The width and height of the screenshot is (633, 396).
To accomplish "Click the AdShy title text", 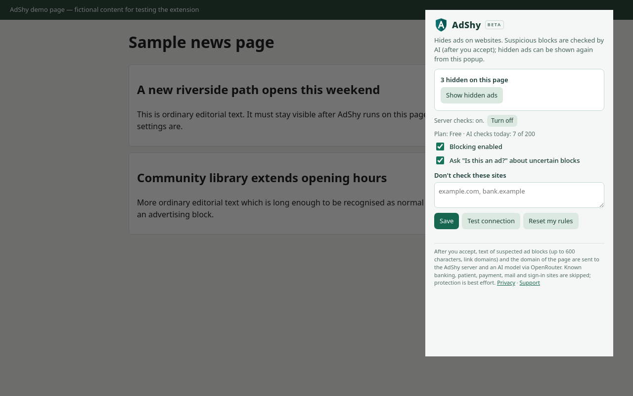I will [x=466, y=25].
